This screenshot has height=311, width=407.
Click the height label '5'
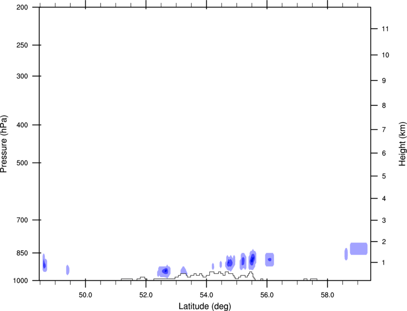(384, 176)
